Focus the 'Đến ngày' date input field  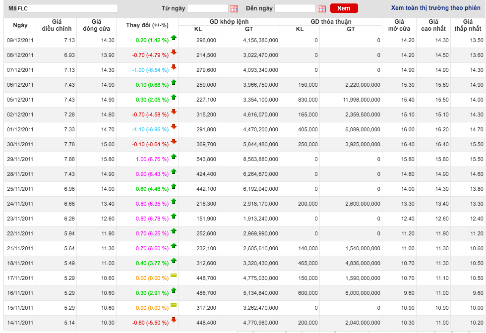click(295, 8)
